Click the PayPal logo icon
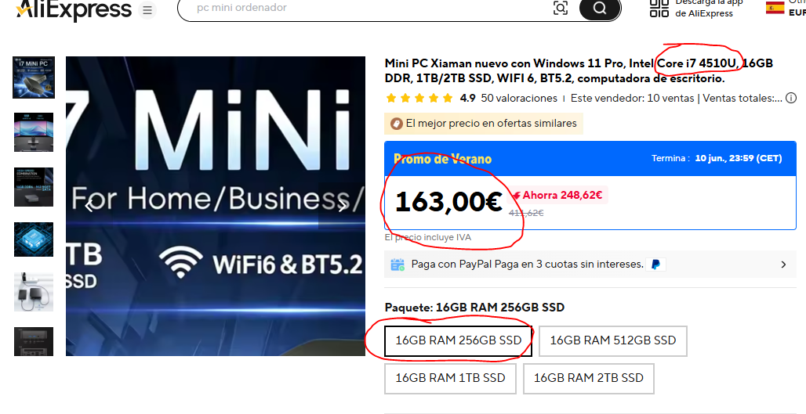The image size is (806, 414). click(x=656, y=265)
